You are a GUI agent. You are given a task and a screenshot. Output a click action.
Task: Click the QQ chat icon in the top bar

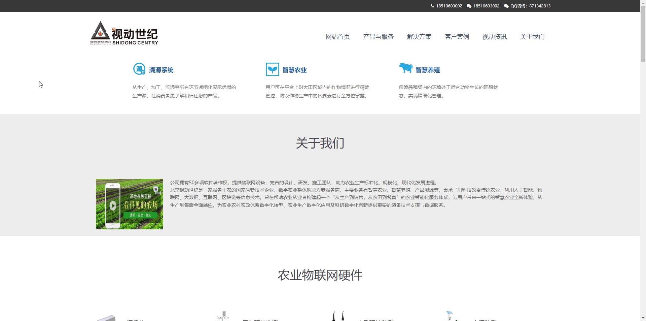click(506, 6)
